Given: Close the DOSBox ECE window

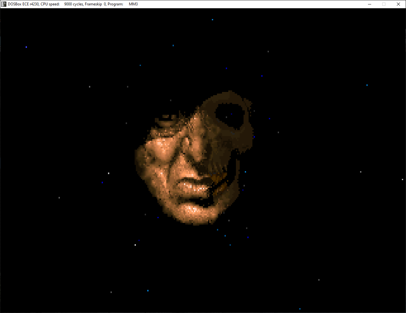Looking at the screenshot, I should tap(398, 4).
